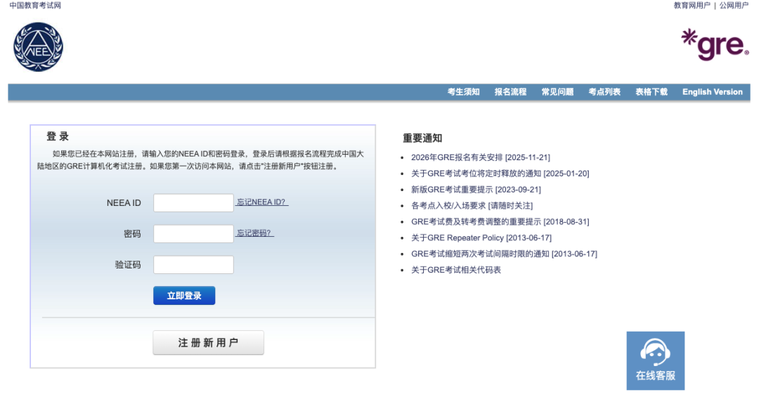Click 忘记密码? link
Screen dimensions: 759x397
(254, 233)
